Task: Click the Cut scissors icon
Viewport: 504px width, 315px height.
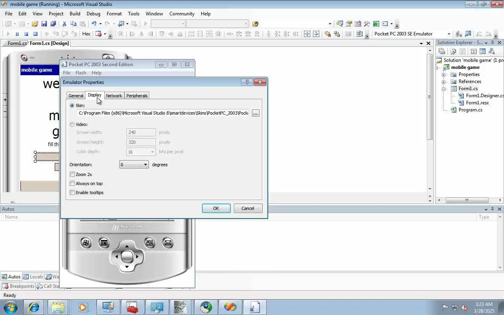Action: [x=65, y=24]
